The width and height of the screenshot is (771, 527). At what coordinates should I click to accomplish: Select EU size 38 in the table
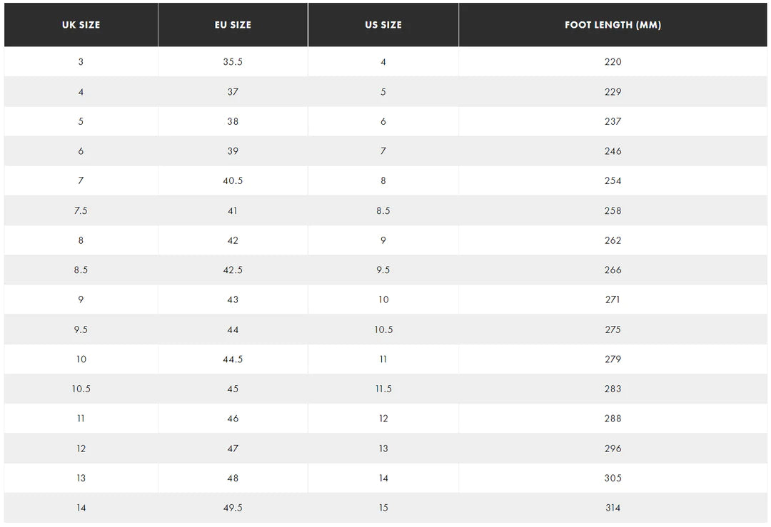tap(233, 121)
